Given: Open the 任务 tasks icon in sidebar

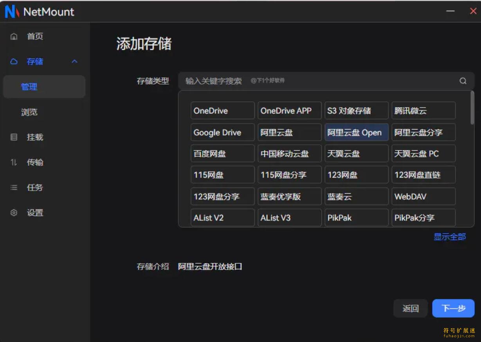Looking at the screenshot, I should (x=14, y=187).
